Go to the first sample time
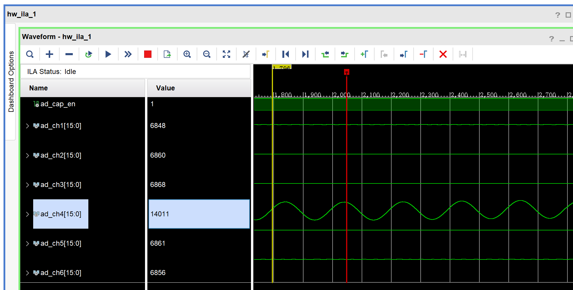 pos(285,54)
